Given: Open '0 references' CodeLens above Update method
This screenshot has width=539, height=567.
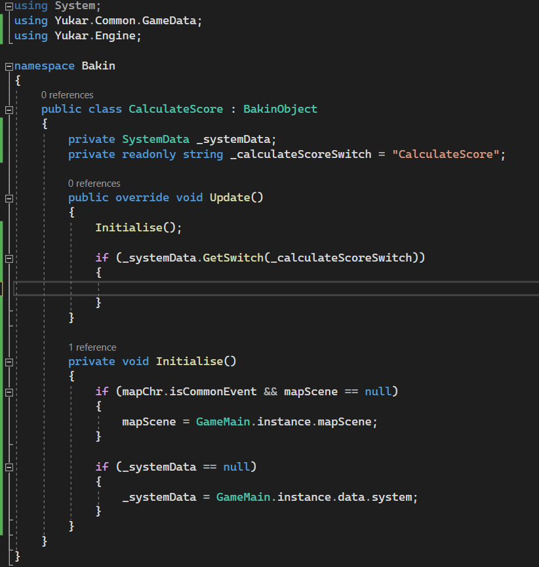Looking at the screenshot, I should [94, 184].
